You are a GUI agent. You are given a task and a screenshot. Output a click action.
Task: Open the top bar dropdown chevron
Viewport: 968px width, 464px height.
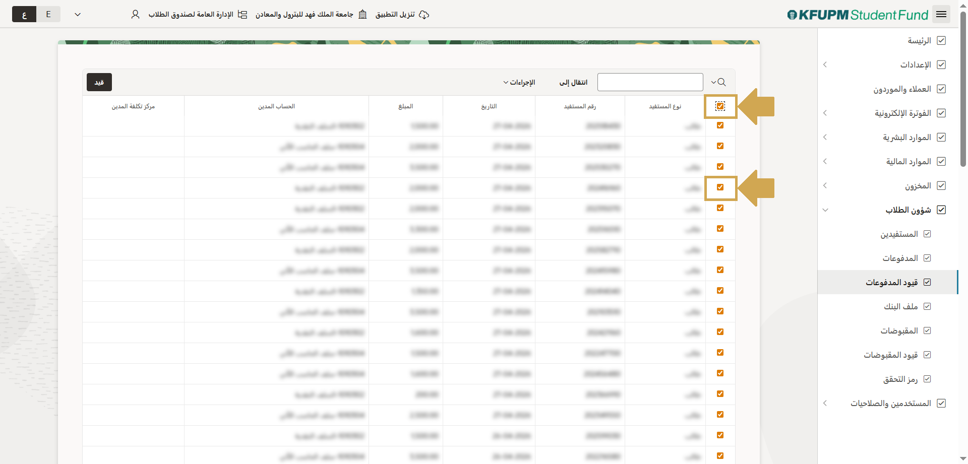point(78,15)
